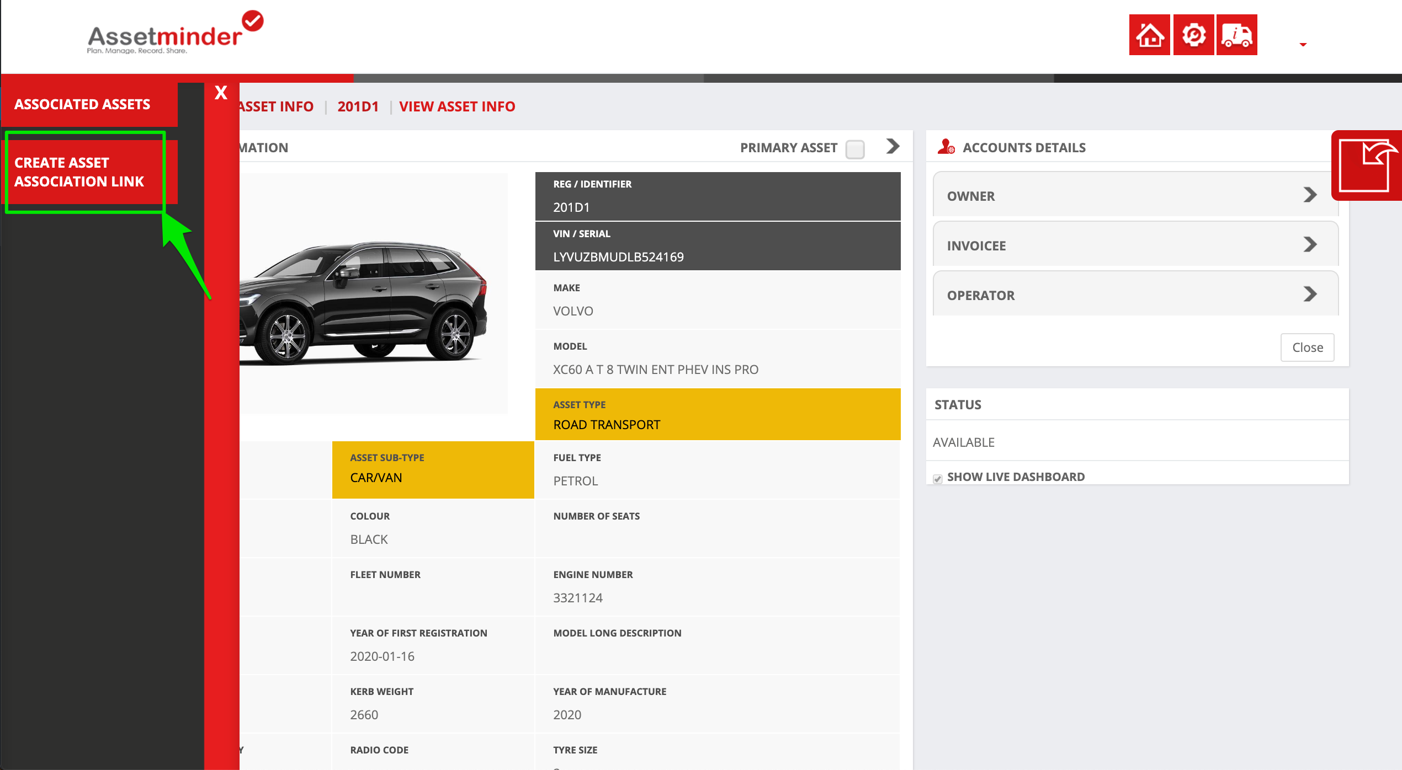Click the Asset Info breadcrumb
Viewport: 1402px width, 770px height.
pyautogui.click(x=277, y=106)
